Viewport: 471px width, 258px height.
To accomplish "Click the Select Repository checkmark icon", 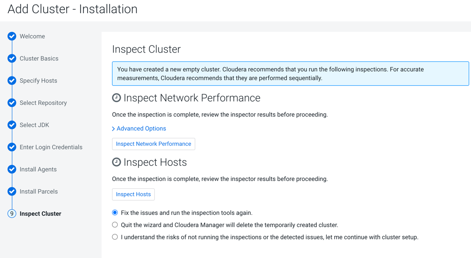I will click(12, 103).
